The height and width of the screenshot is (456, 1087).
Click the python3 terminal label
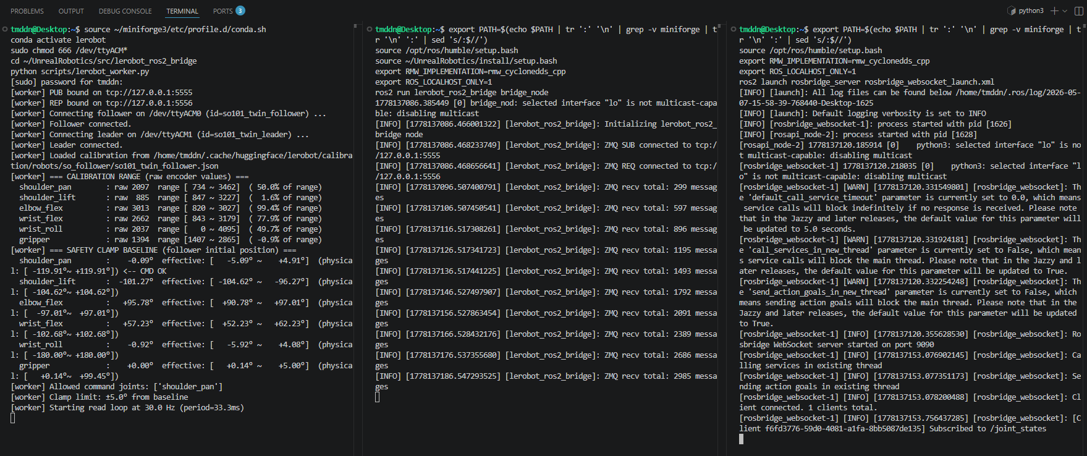pyautogui.click(x=1031, y=11)
